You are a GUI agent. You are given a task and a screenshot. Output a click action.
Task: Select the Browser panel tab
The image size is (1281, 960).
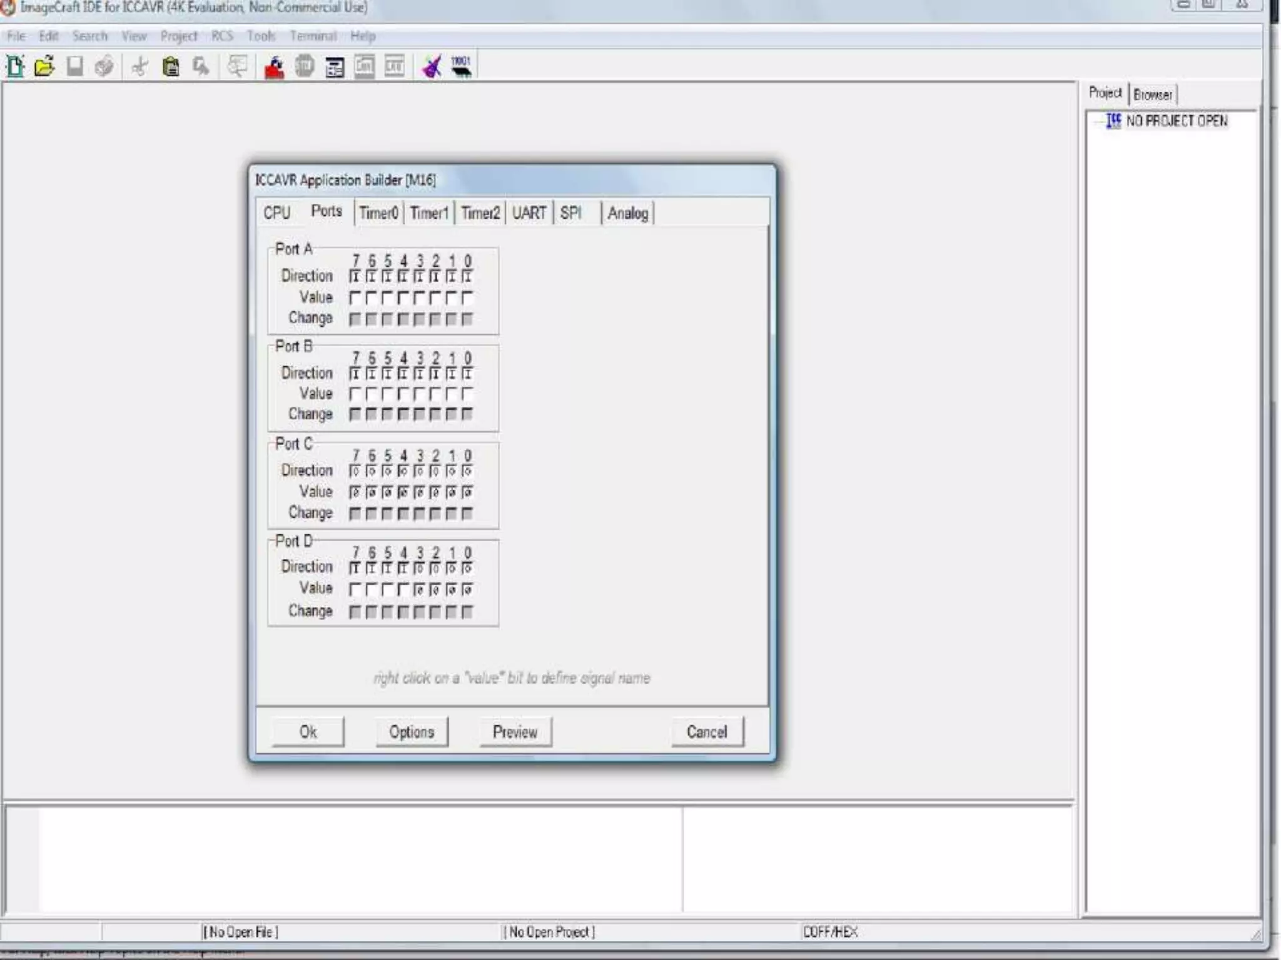tap(1153, 94)
